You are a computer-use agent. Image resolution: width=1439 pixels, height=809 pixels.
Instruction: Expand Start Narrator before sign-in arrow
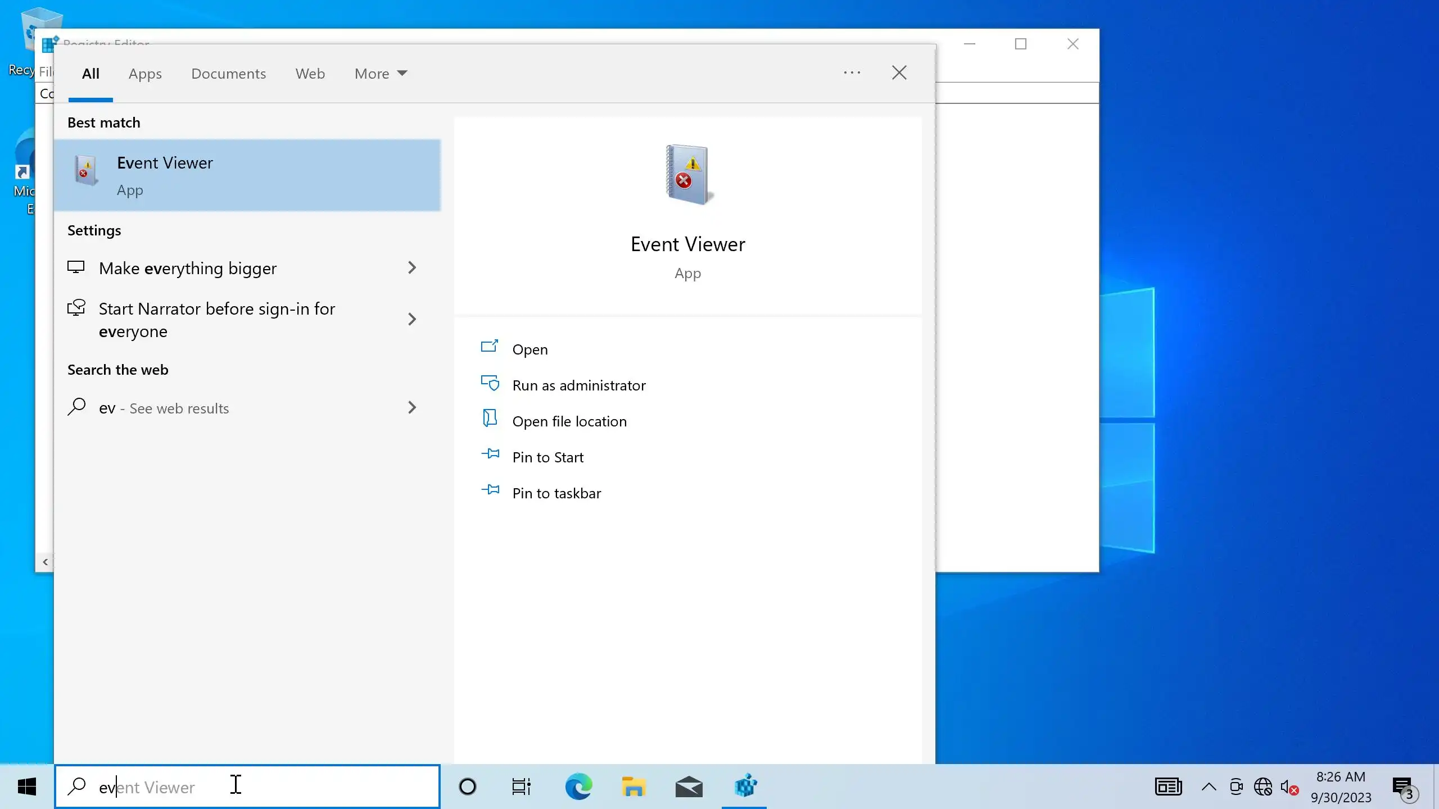412,319
